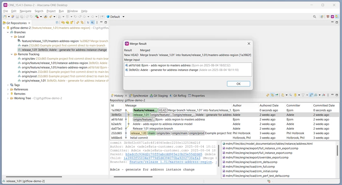342x185 pixels.
Task: Click OK in Merge Result dialog
Action: click(238, 84)
